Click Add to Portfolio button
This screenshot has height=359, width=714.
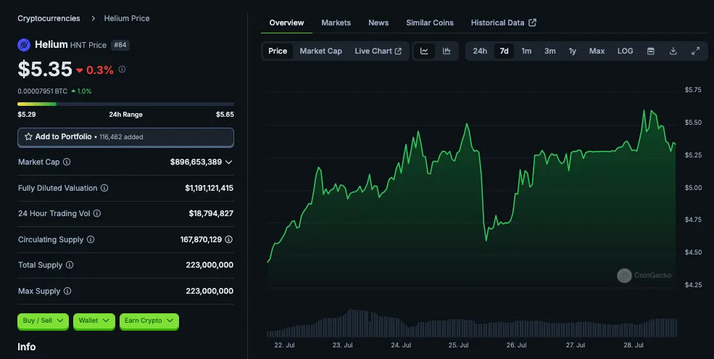125,137
